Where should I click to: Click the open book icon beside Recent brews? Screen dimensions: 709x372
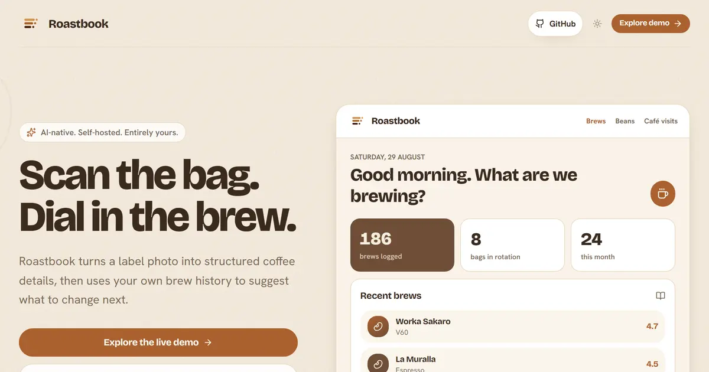(661, 296)
